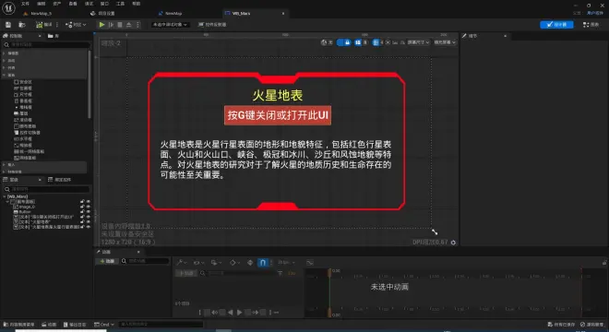The height and width of the screenshot is (332, 609).
Task: Open the Widget Reflector
Action: (x=212, y=25)
